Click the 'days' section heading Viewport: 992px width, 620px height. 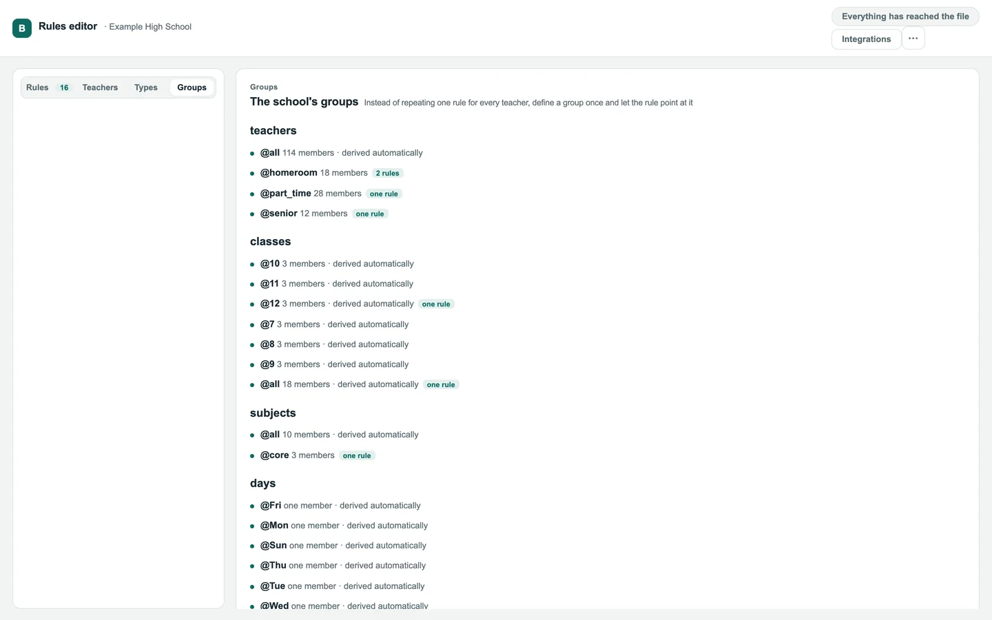pyautogui.click(x=262, y=484)
